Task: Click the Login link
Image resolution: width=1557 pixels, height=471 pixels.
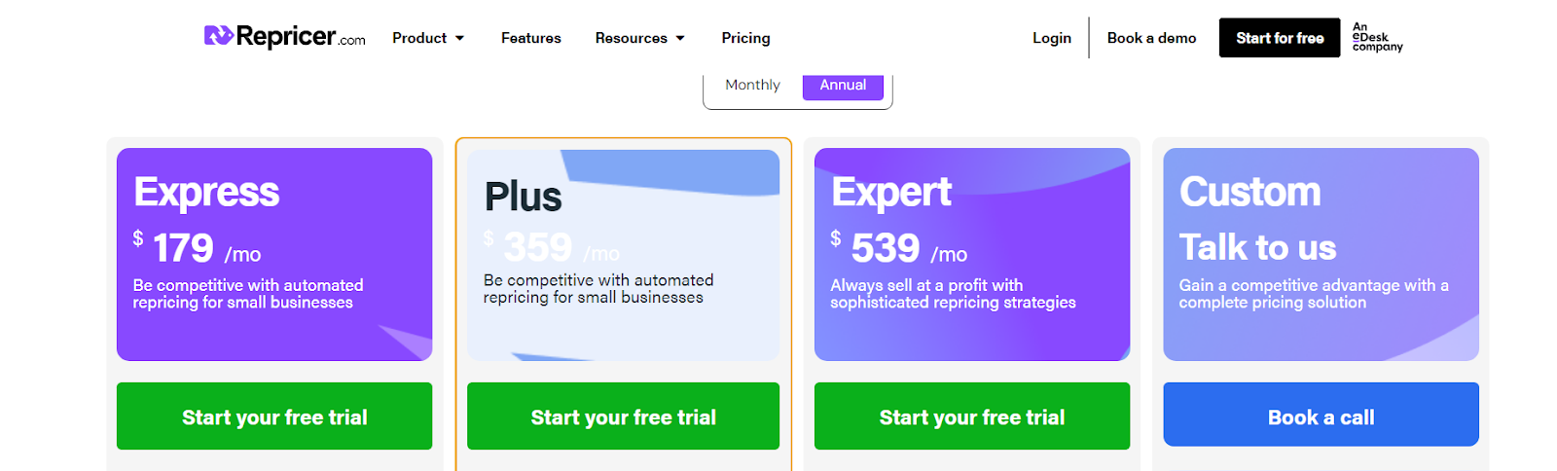Action: coord(1052,38)
